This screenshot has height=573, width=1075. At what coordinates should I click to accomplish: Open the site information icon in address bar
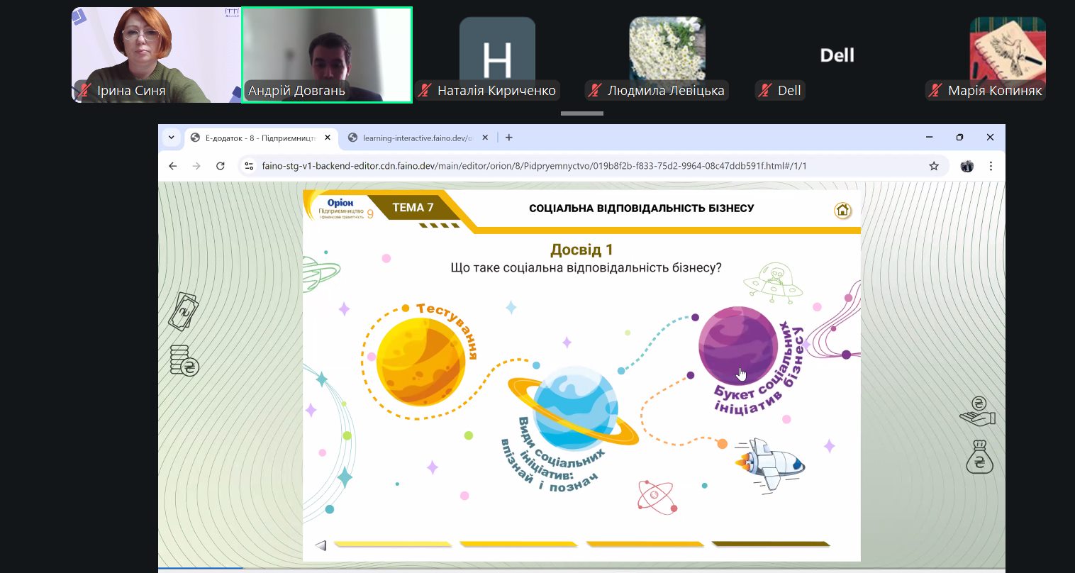click(x=248, y=166)
